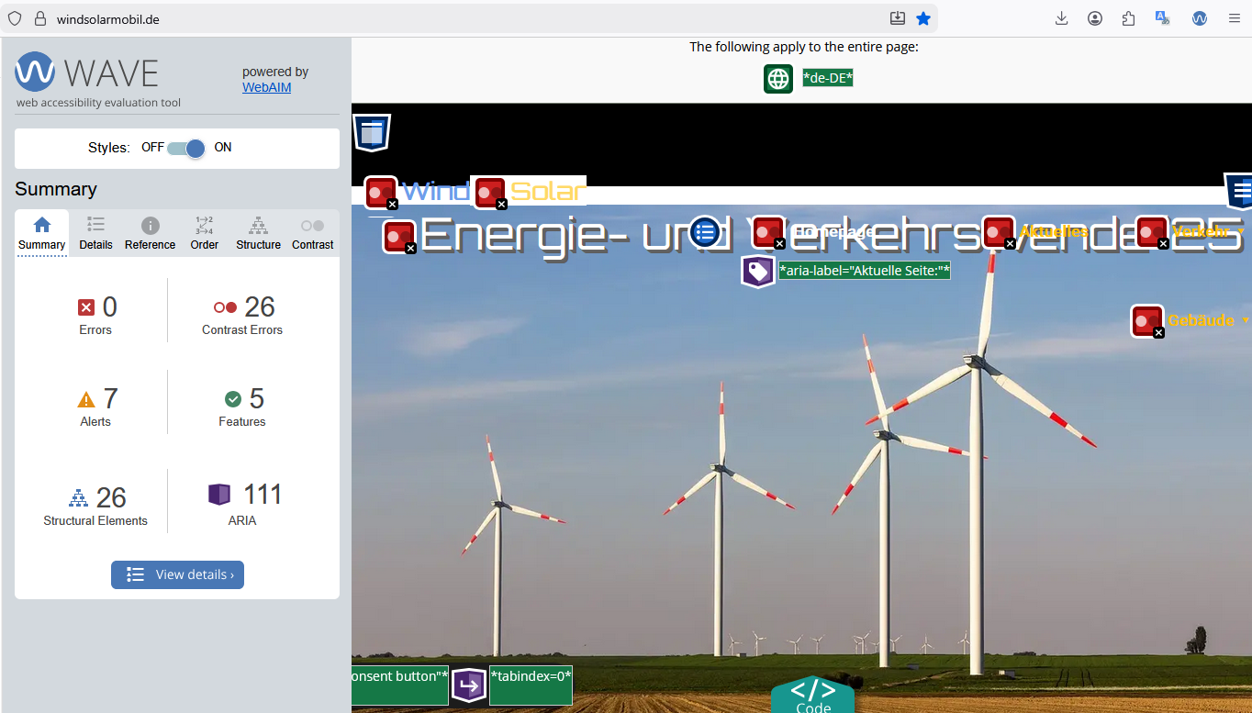Switch to the Details tab

(95, 234)
